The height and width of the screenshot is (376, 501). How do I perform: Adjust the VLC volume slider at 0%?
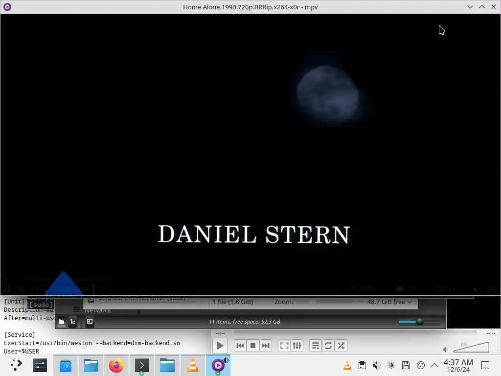pos(471,347)
